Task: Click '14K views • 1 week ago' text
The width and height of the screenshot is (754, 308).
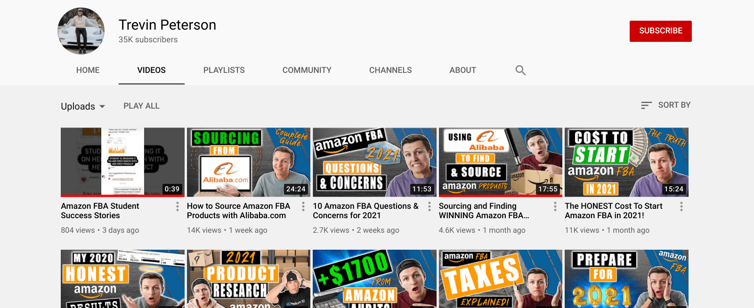Action: (227, 230)
